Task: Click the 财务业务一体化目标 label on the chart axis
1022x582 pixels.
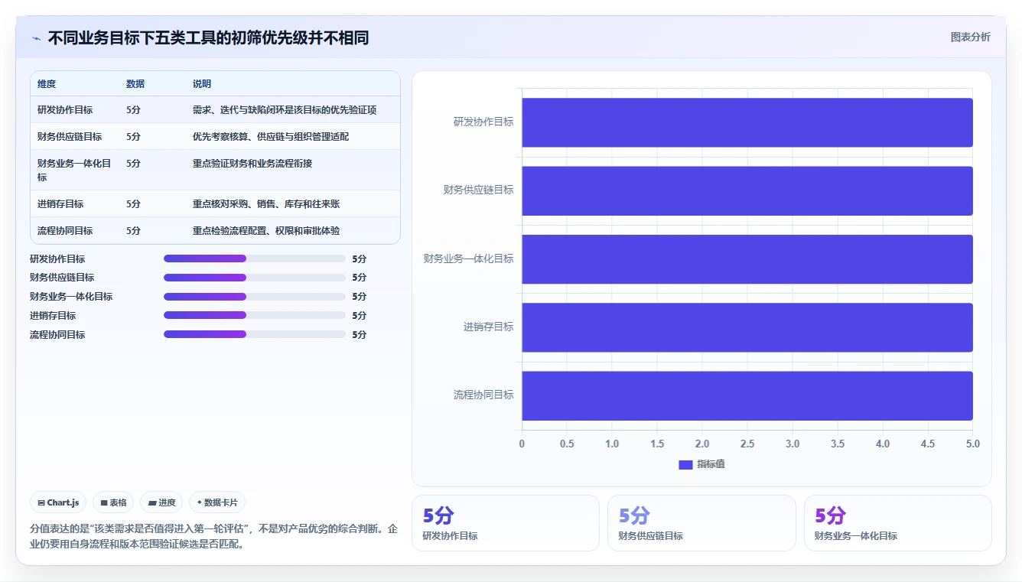Action: click(x=469, y=258)
